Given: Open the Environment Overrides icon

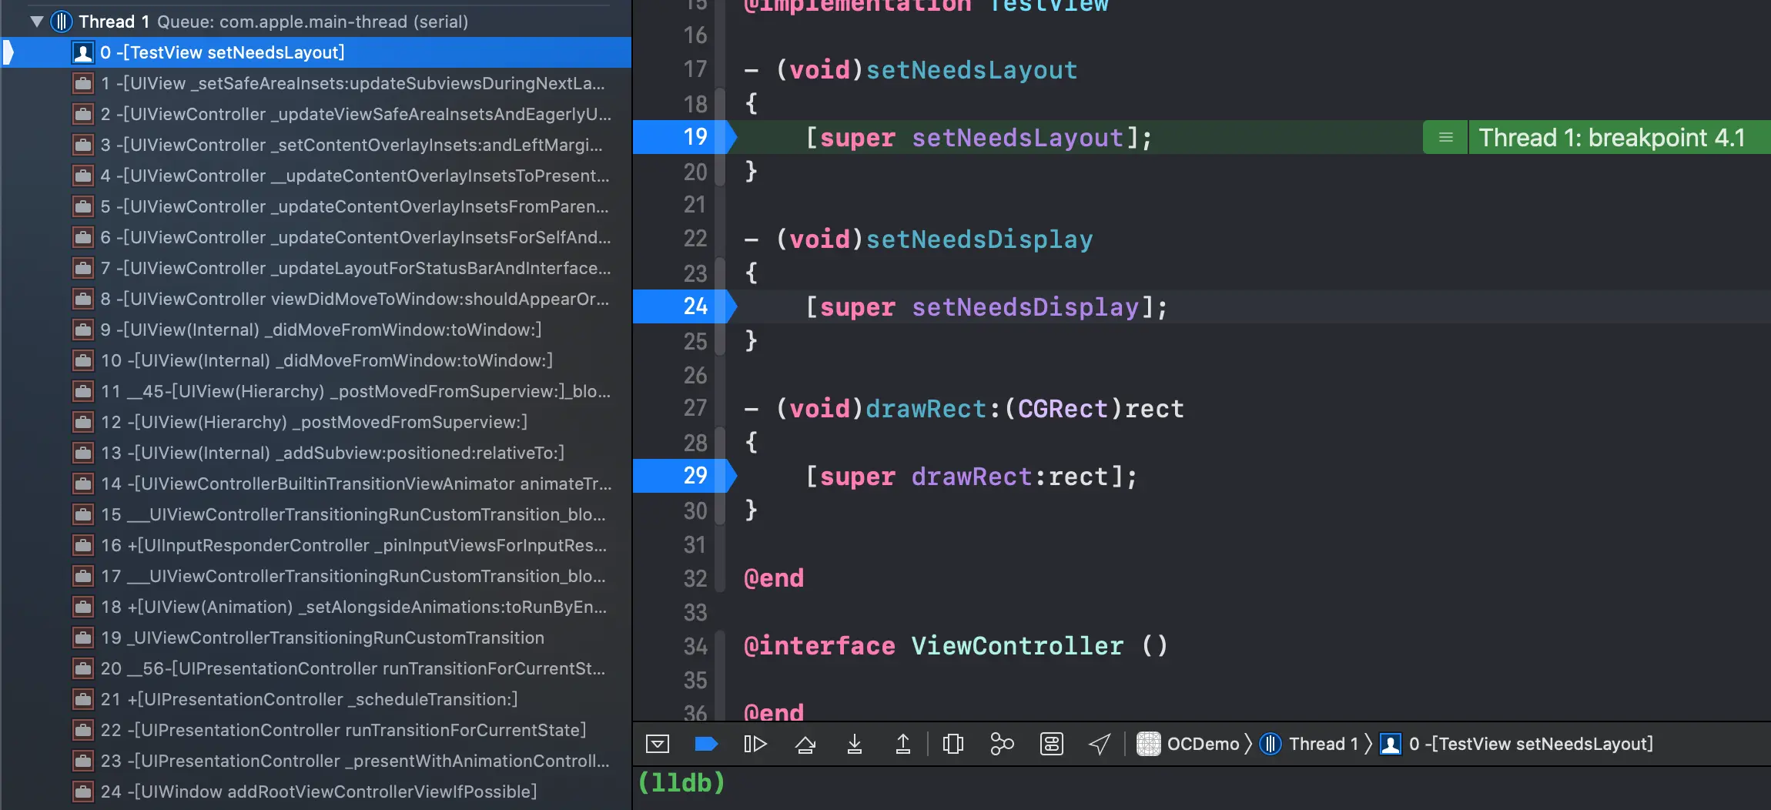Looking at the screenshot, I should click(1052, 744).
